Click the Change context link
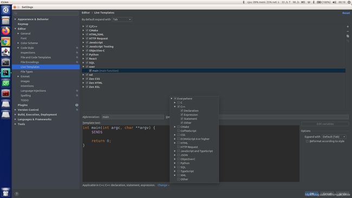This screenshot has height=198, width=352. click(x=162, y=185)
